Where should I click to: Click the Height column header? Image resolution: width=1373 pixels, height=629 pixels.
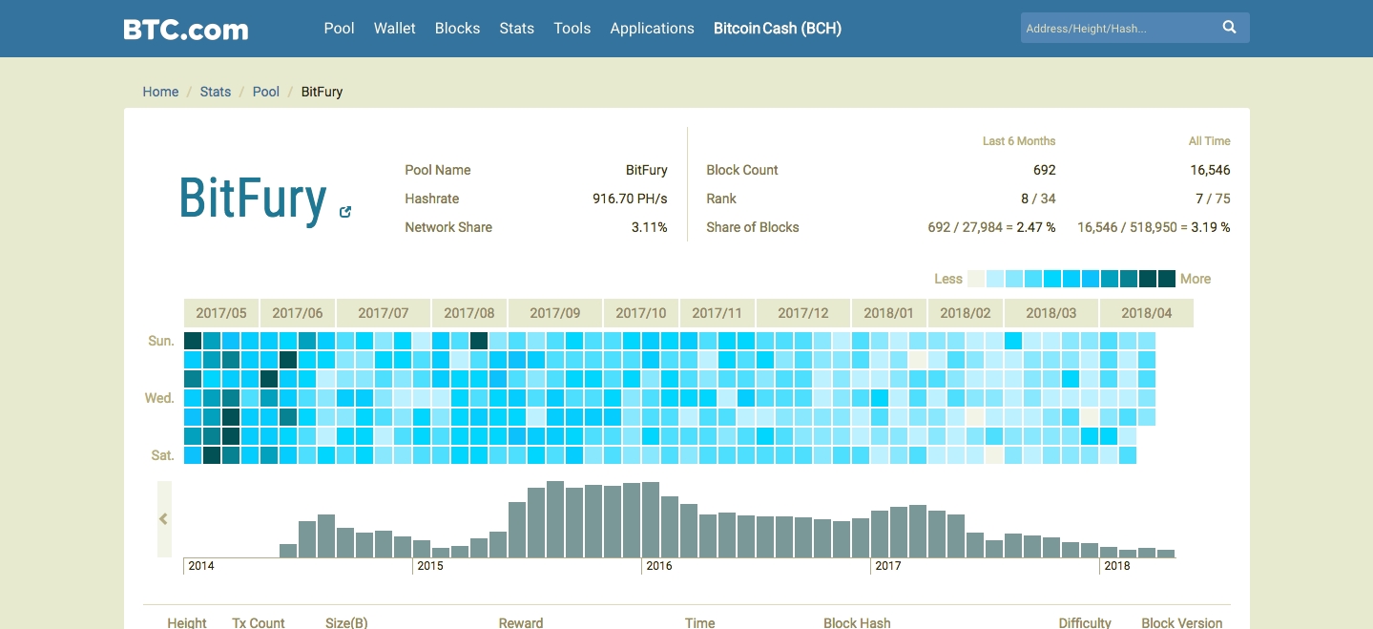[187, 622]
